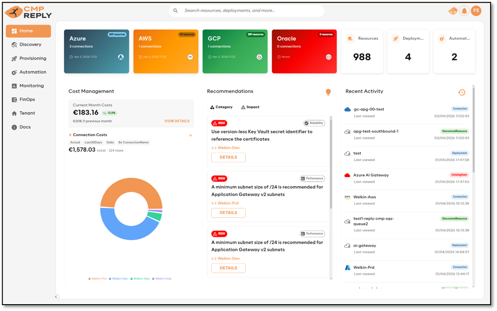
Task: Toggle the Welkin-Aws legend entry in chart
Action: coord(140,279)
